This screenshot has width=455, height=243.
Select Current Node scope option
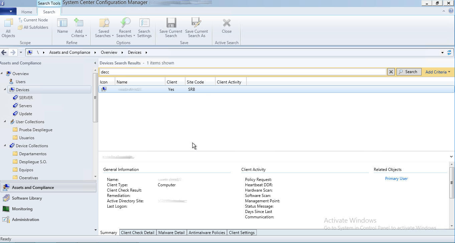(33, 20)
